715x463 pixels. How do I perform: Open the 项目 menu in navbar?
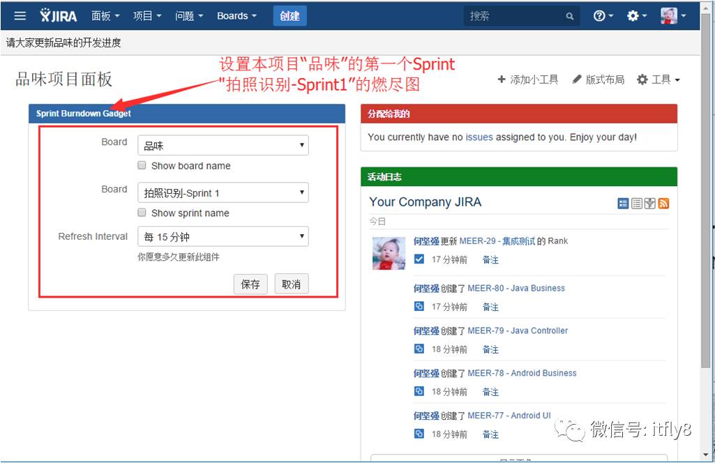pos(147,16)
